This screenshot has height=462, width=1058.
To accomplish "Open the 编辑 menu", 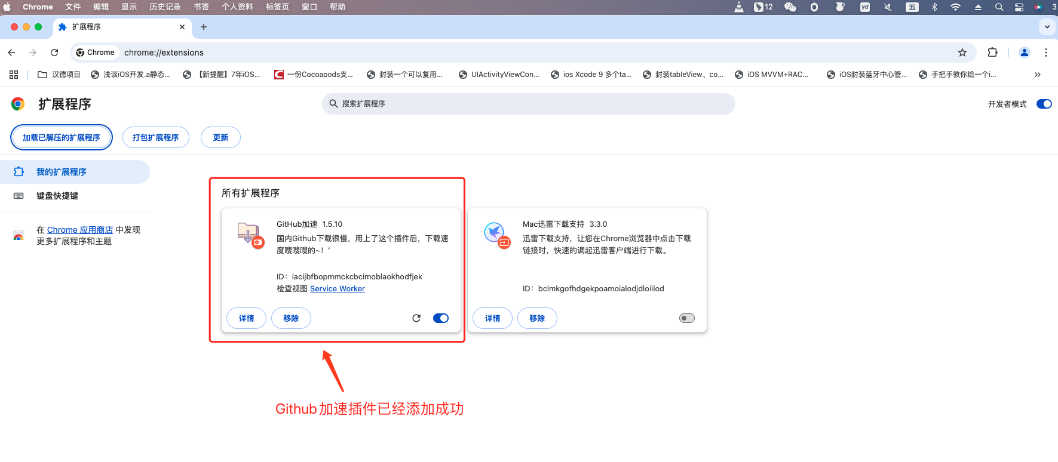I will 101,7.
